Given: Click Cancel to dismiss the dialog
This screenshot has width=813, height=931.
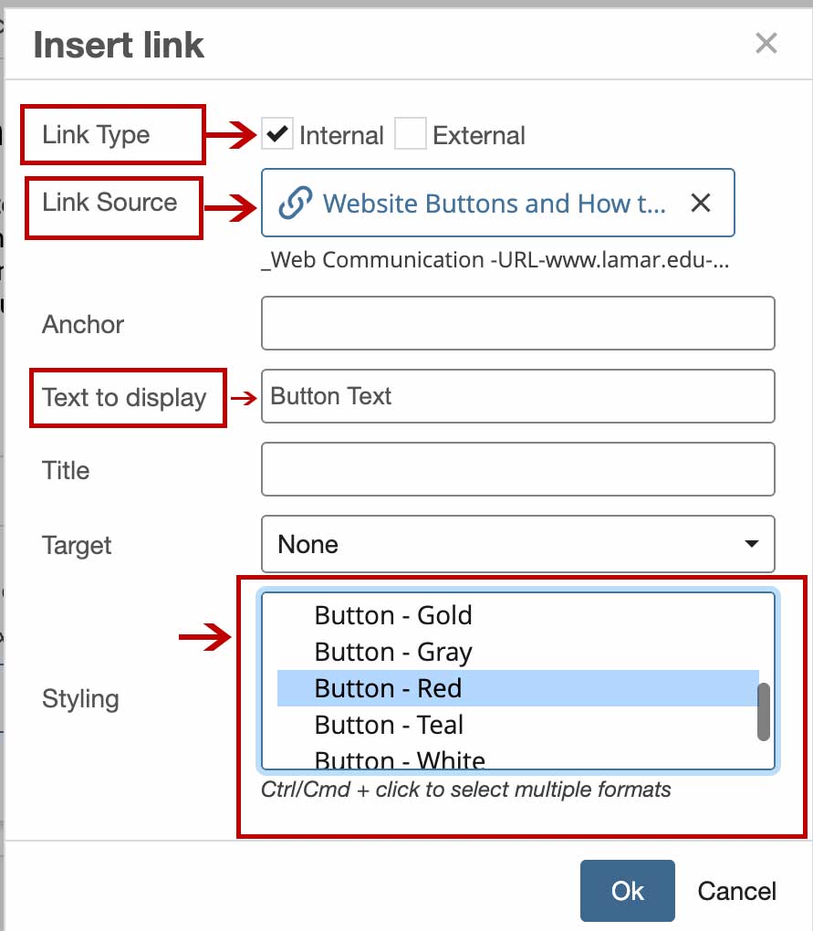Looking at the screenshot, I should 736,891.
